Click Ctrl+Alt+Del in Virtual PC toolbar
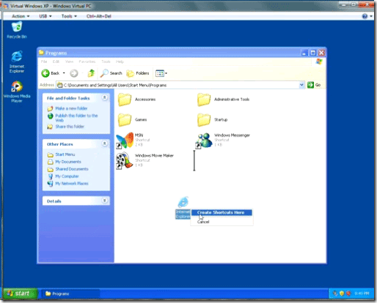 click(x=99, y=16)
